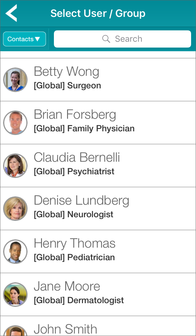Tap Brian Forsberg's profile photo
The image size is (196, 336).
15,123
